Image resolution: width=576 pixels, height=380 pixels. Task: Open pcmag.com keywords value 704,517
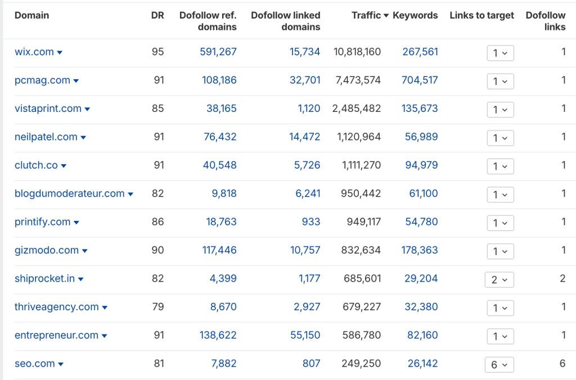[x=420, y=80]
